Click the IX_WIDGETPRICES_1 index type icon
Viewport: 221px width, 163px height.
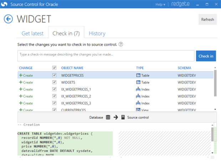(x=138, y=89)
